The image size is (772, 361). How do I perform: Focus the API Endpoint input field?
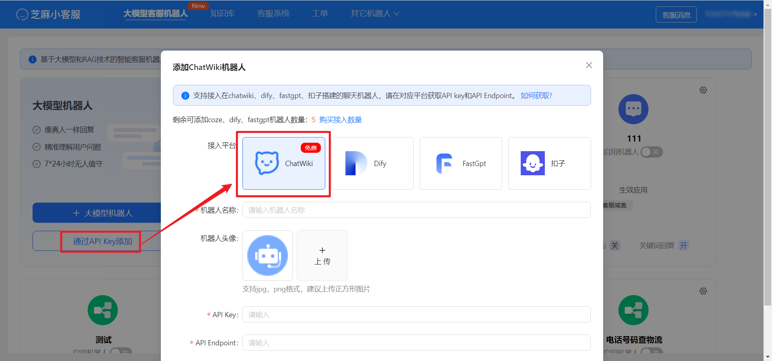coord(417,343)
